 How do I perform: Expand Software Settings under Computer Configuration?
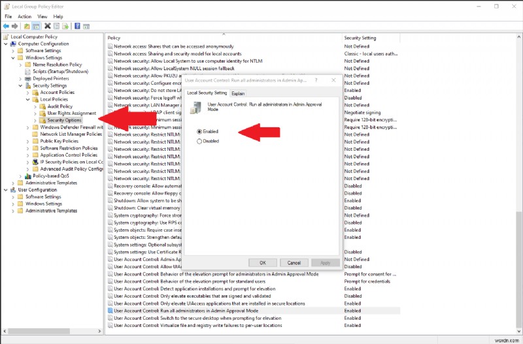click(13, 51)
